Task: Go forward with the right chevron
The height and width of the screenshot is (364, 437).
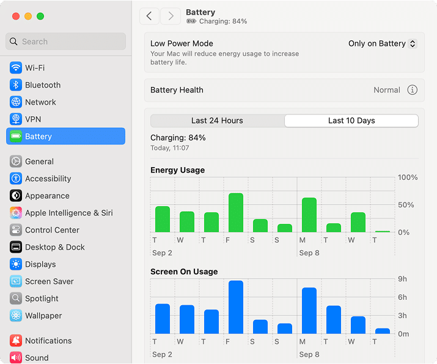Action: (171, 16)
